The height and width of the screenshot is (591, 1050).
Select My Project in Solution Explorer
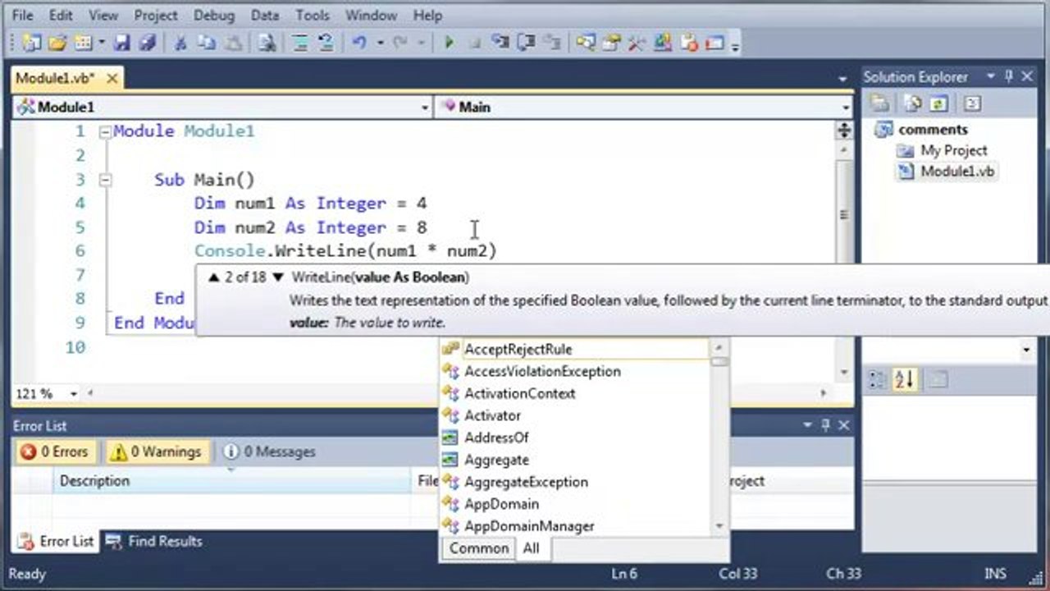pyautogui.click(x=953, y=150)
